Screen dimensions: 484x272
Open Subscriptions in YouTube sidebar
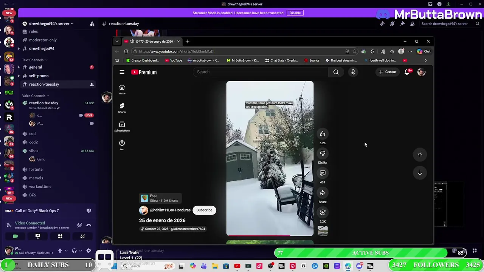pyautogui.click(x=122, y=127)
